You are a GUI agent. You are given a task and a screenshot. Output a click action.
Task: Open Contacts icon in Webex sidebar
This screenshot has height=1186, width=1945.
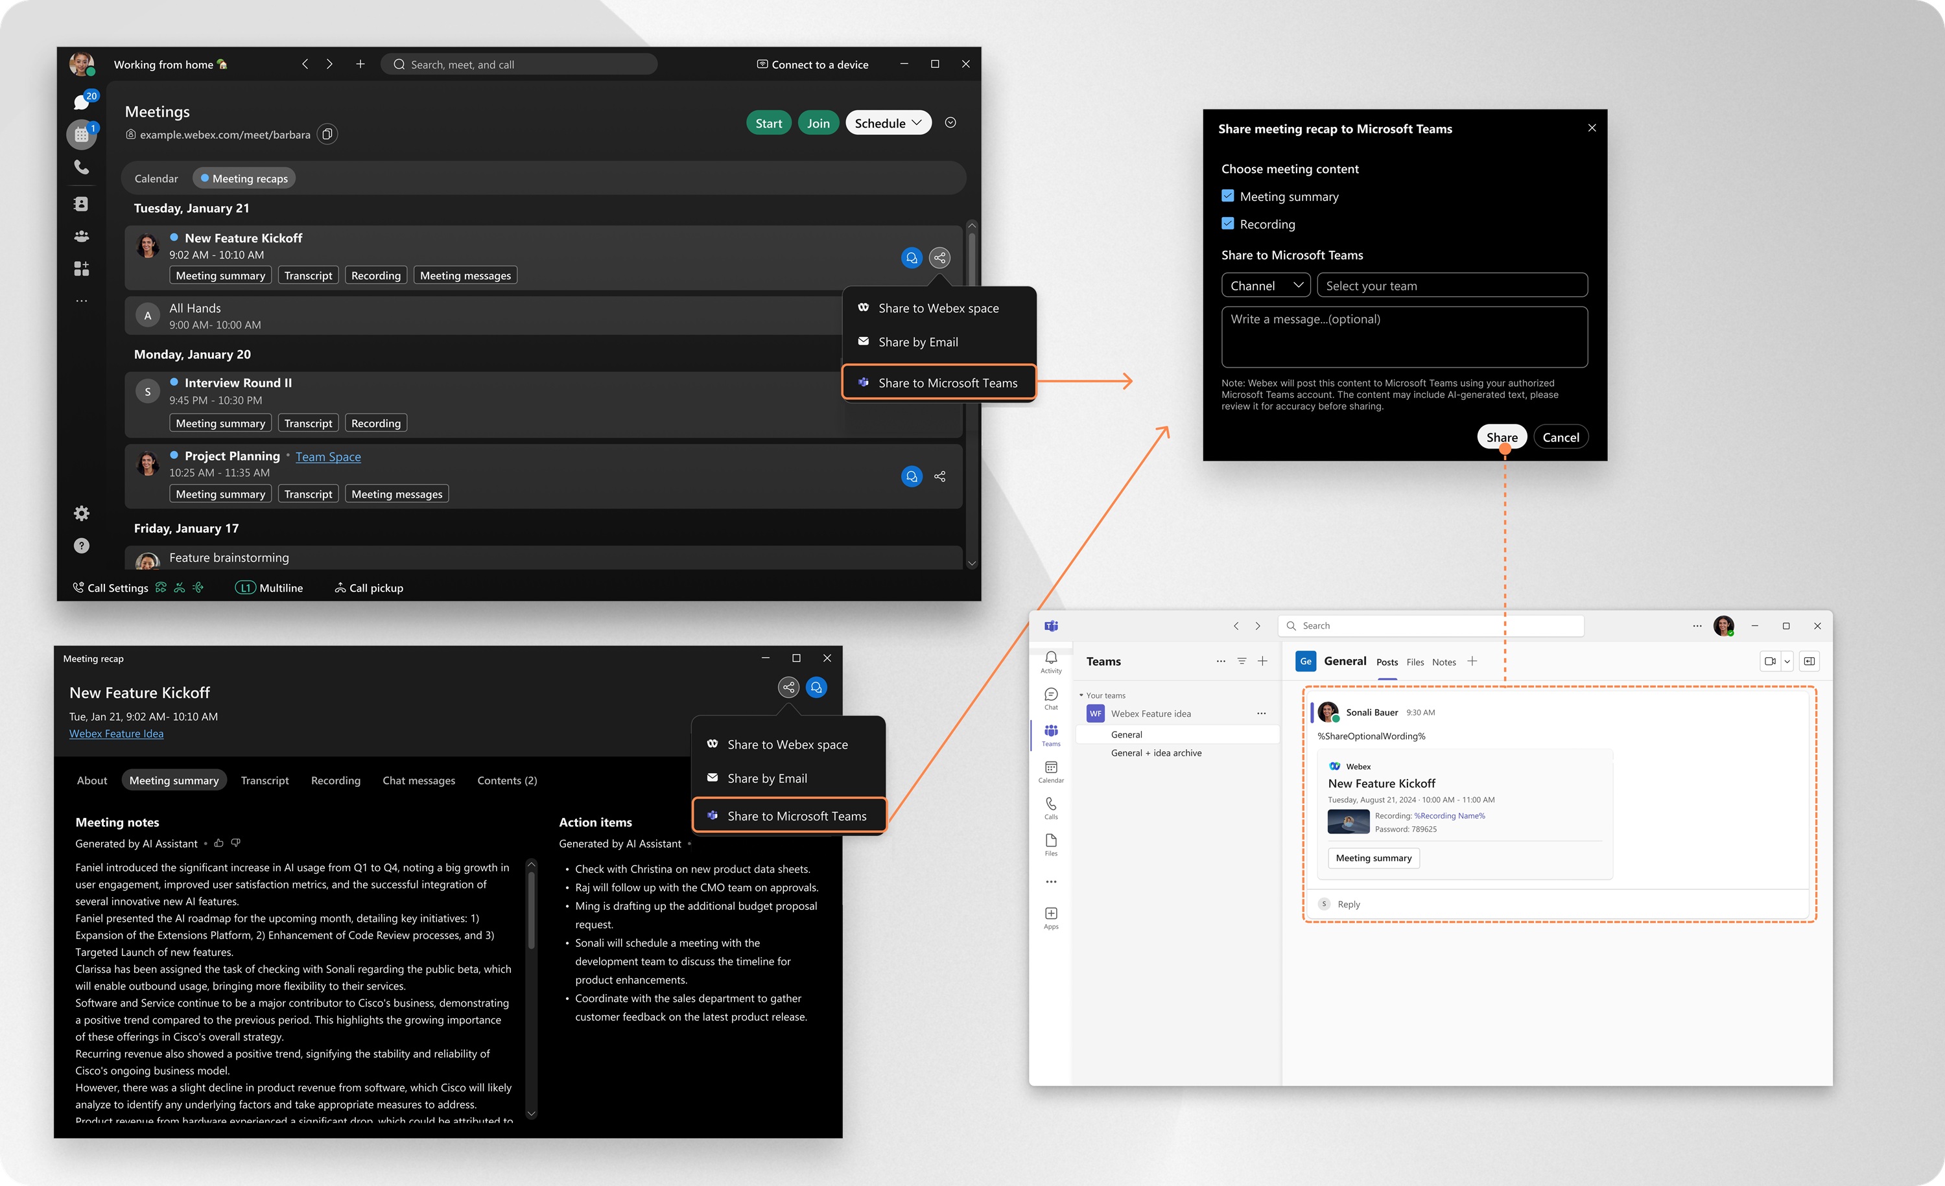pyautogui.click(x=81, y=203)
